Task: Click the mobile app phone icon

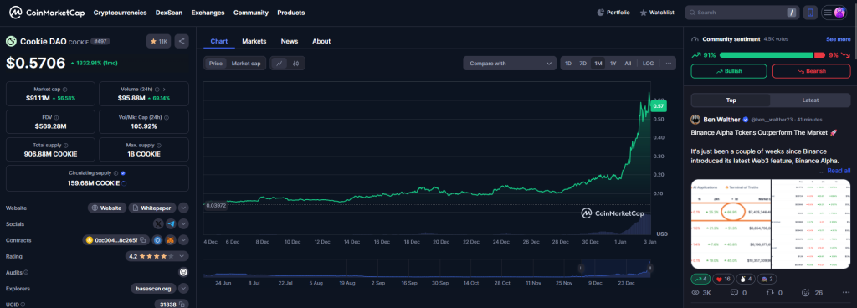Action: (x=810, y=12)
